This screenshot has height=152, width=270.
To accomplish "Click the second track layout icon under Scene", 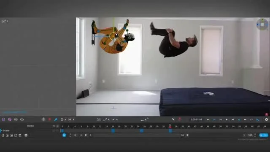I will click(x=7, y=135).
